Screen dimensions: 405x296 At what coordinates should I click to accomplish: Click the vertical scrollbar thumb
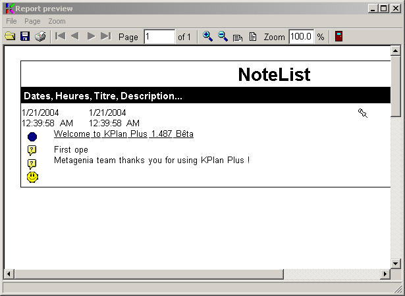pos(395,86)
